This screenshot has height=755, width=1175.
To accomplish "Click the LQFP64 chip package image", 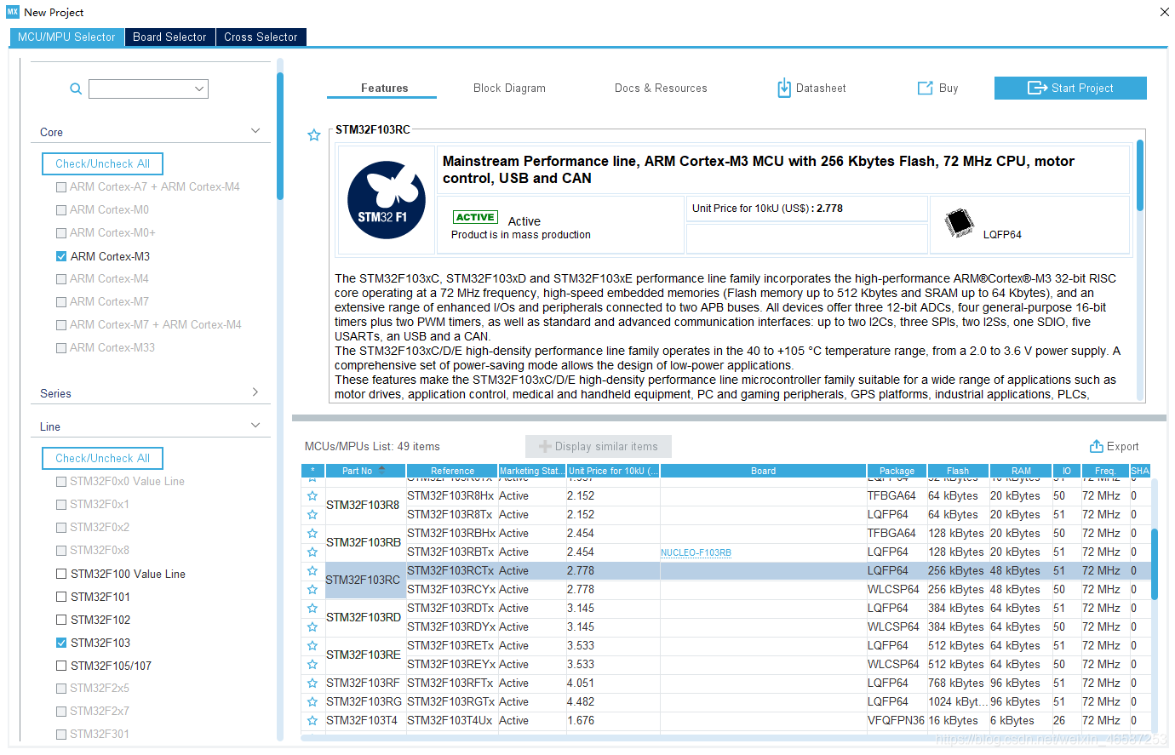I will [960, 222].
